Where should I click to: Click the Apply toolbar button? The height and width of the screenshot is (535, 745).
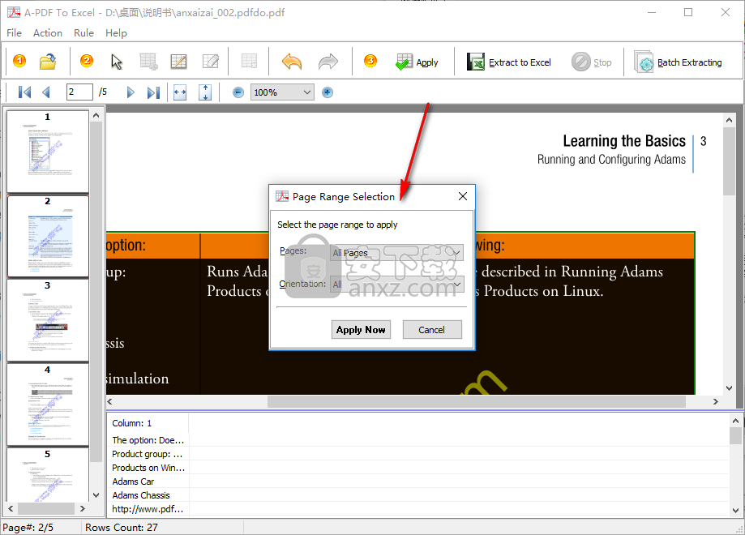coord(417,62)
